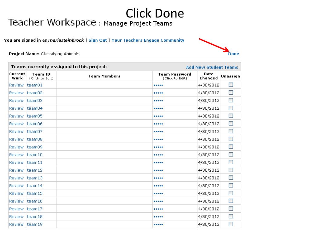Check Unassign box for team03
Viewport: 310px width, 232px height.
[x=231, y=100]
